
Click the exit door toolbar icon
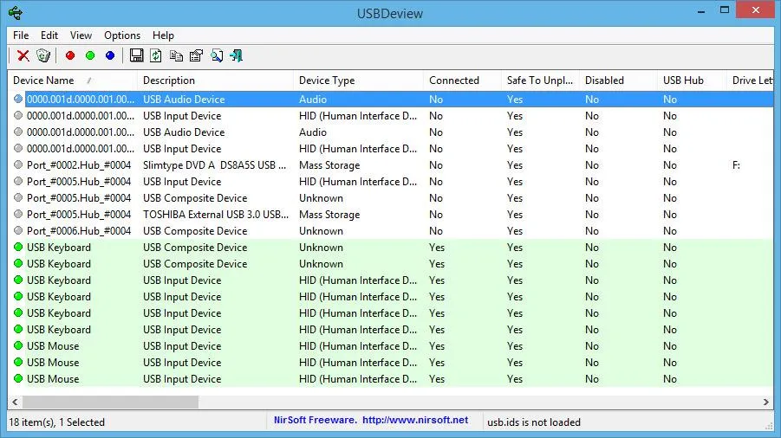coord(237,55)
